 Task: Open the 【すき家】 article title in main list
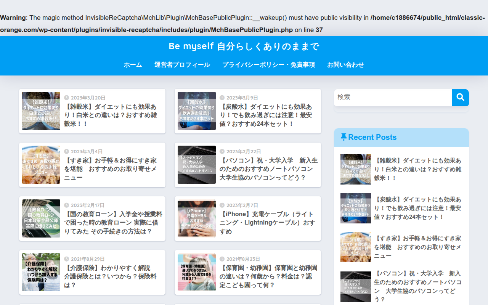[111, 169]
